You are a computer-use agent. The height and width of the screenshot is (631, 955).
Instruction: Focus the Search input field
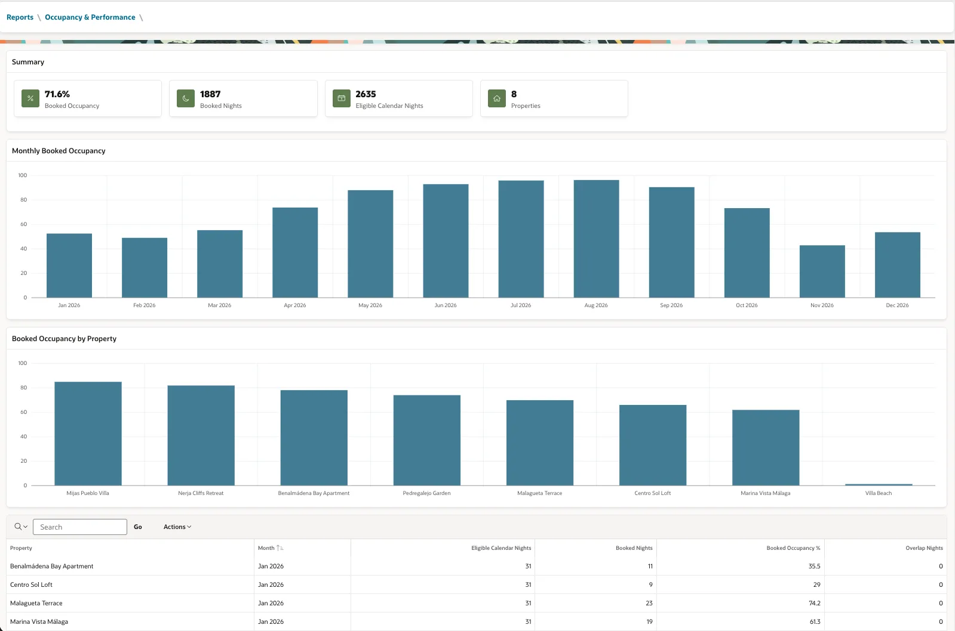(80, 527)
